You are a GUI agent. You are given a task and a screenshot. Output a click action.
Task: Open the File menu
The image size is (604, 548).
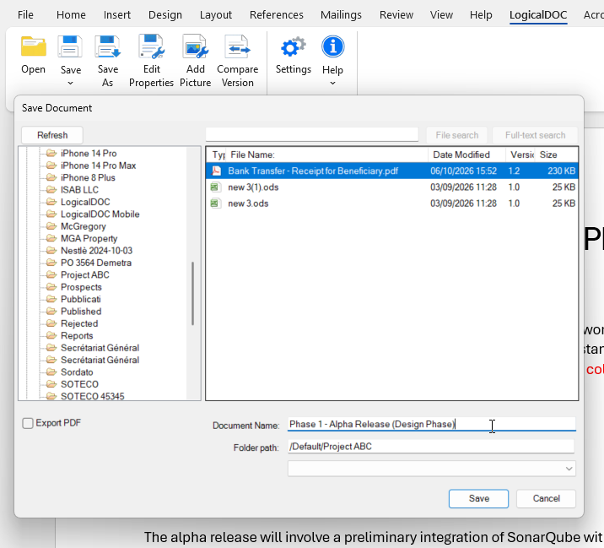tap(25, 14)
